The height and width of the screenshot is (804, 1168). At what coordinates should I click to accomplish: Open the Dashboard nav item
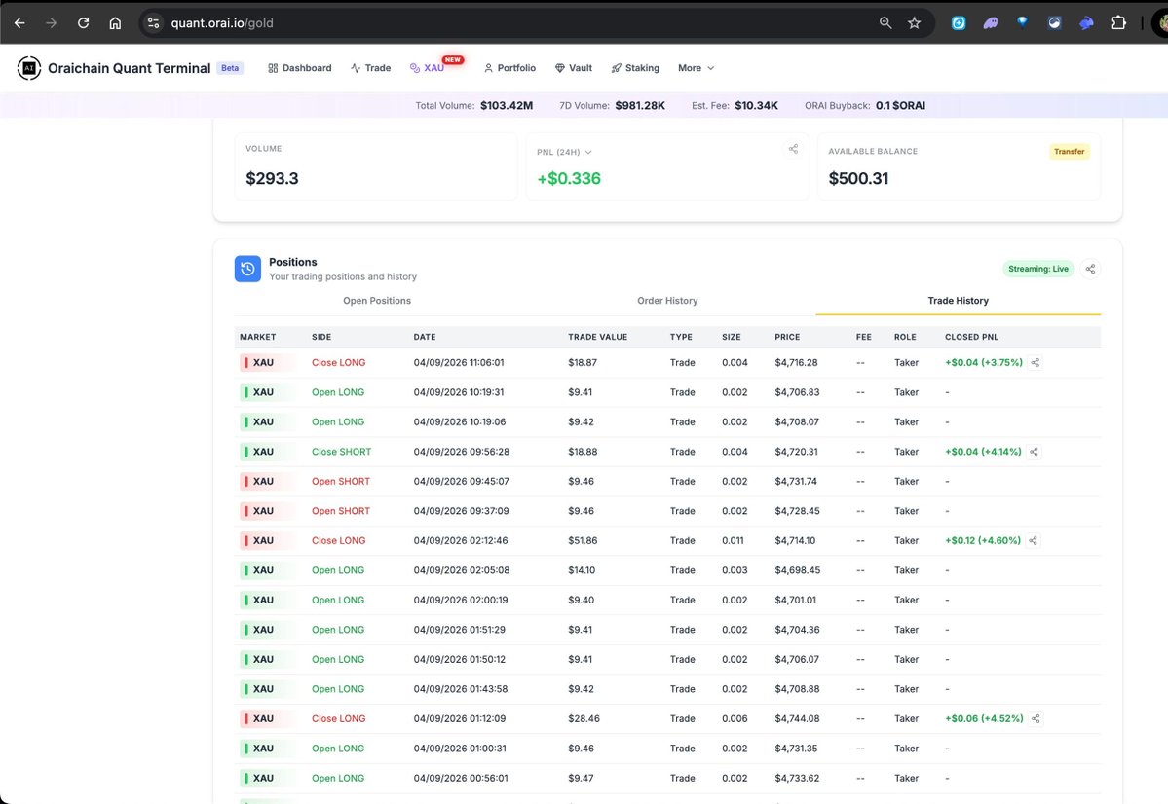[299, 68]
